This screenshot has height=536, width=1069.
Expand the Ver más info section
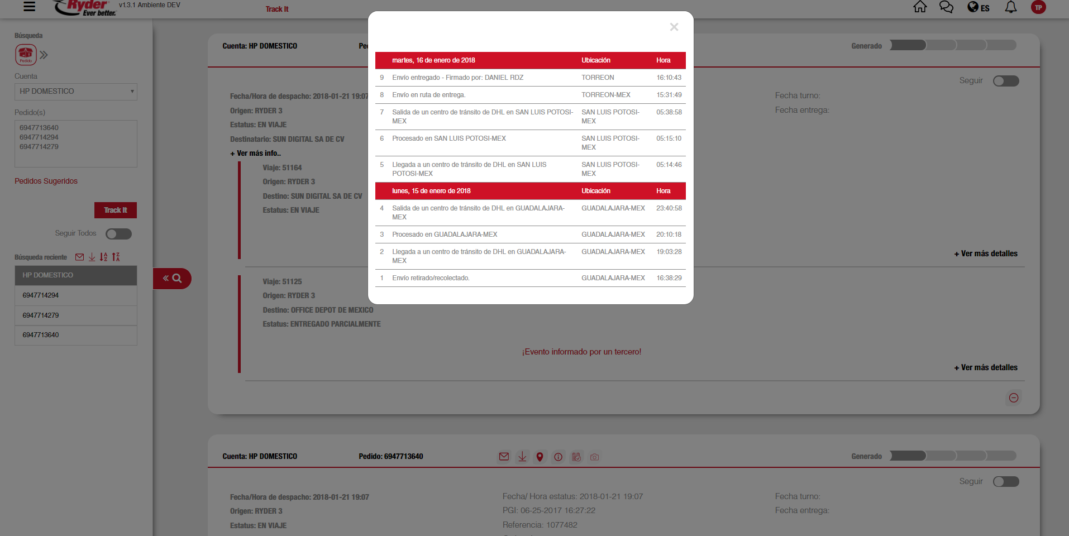coord(256,153)
